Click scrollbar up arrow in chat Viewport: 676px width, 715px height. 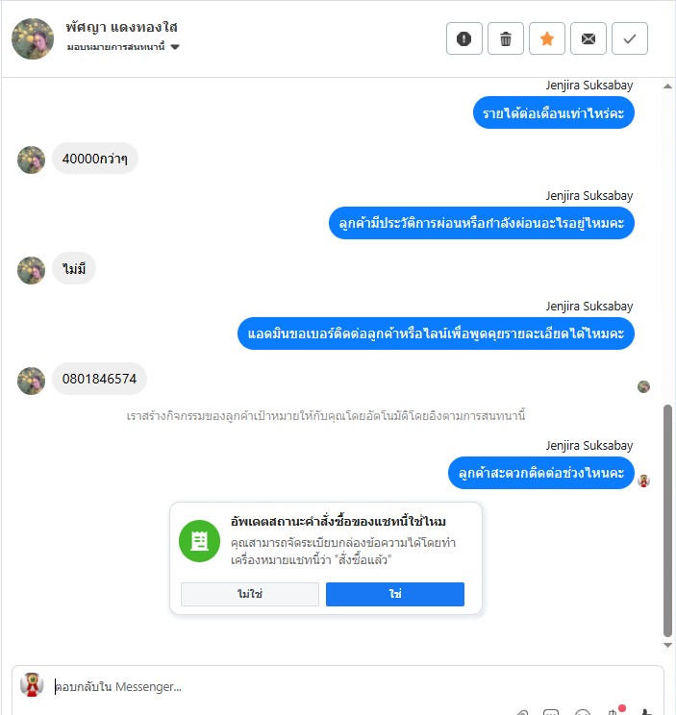(x=667, y=86)
